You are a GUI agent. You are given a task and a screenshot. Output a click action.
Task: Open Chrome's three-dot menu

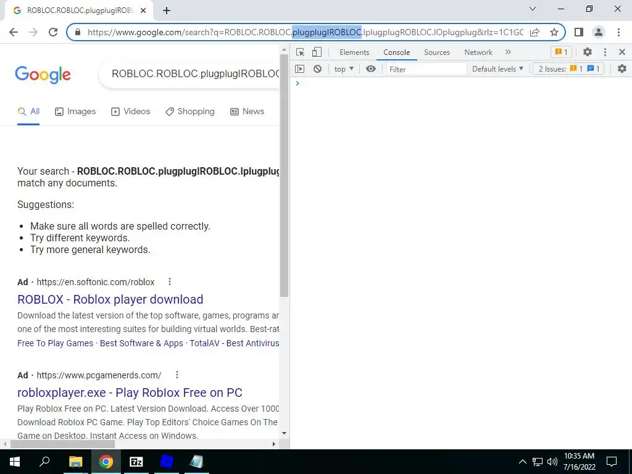(x=618, y=32)
